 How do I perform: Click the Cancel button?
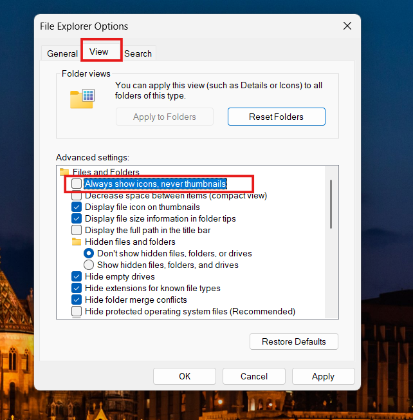254,376
